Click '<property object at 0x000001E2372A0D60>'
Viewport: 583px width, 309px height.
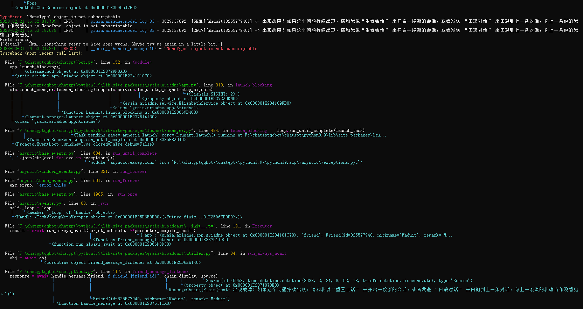point(190,99)
